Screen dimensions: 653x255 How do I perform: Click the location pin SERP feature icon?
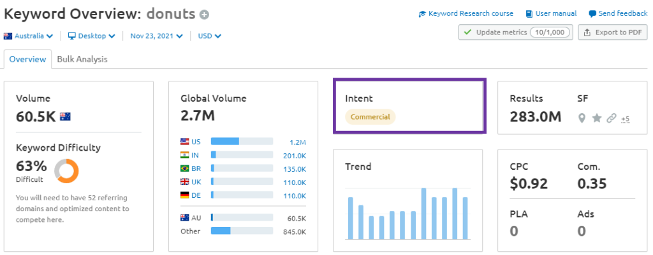(582, 118)
